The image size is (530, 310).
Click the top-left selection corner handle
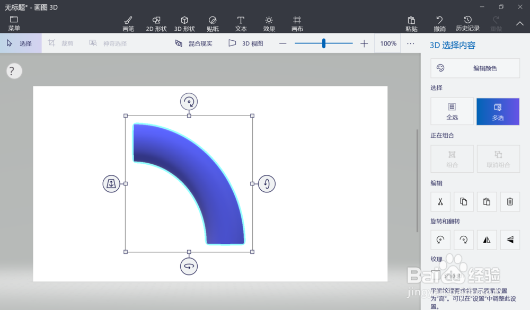click(x=126, y=116)
